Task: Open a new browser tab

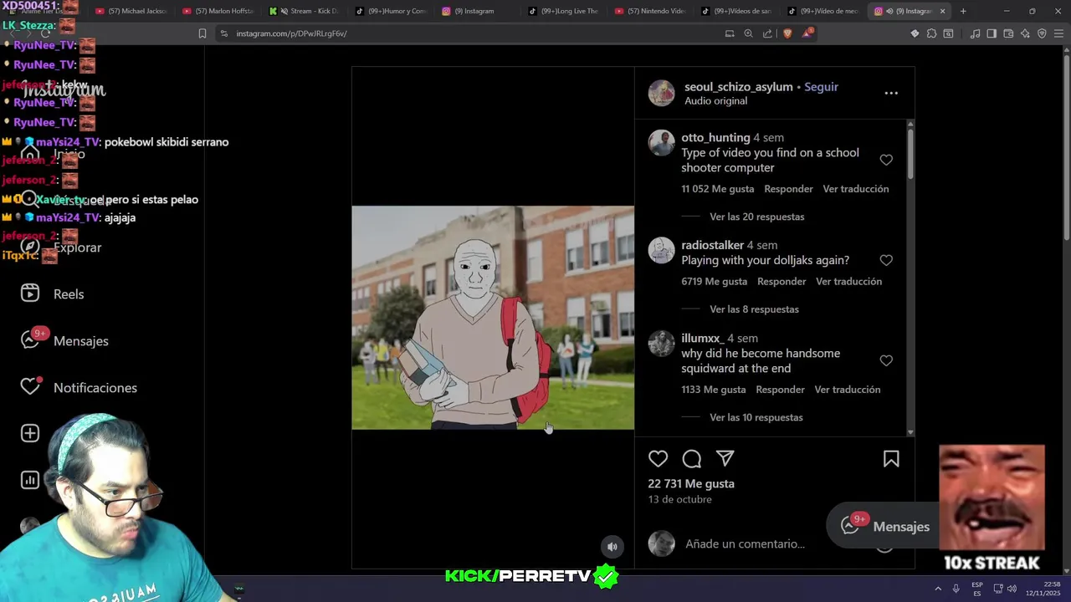Action: point(963,11)
